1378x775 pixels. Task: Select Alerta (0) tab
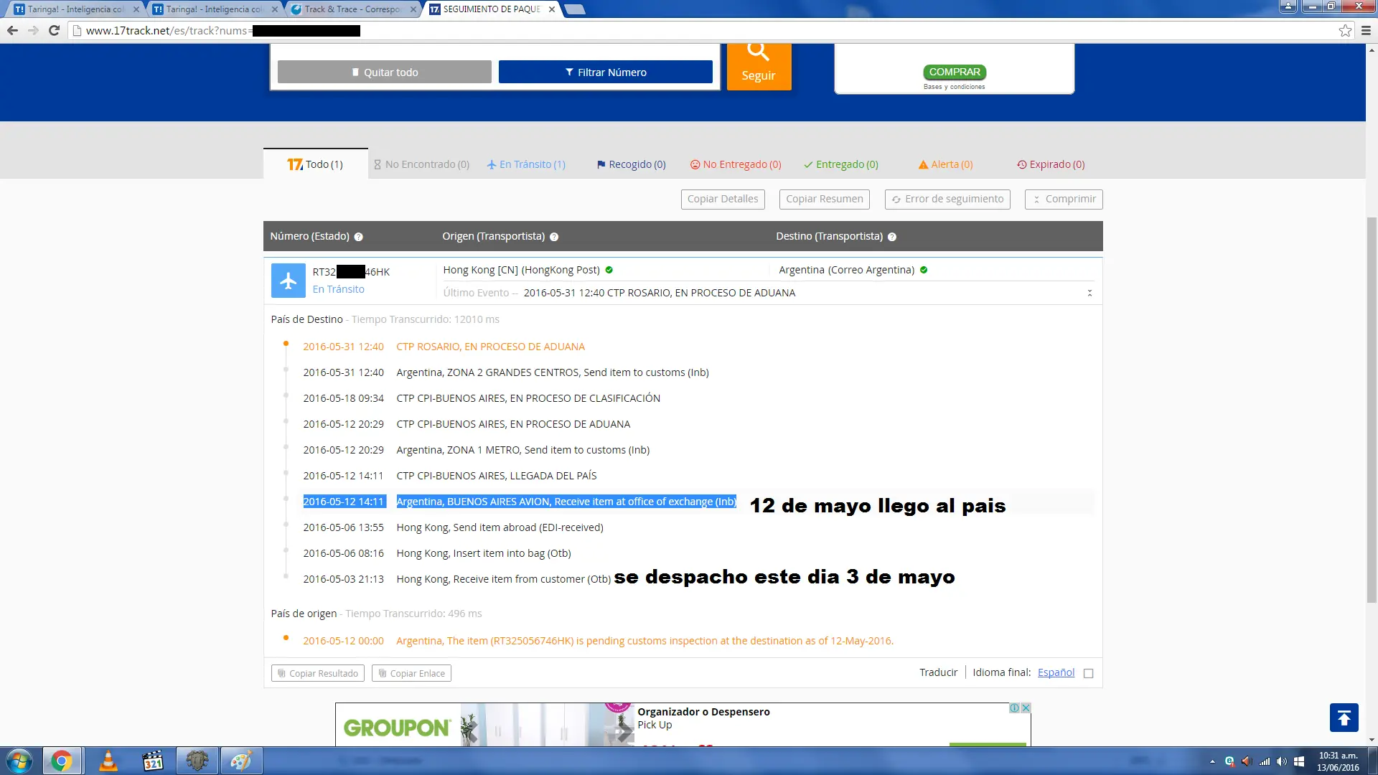pyautogui.click(x=946, y=164)
